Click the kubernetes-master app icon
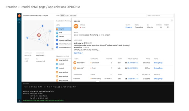 click(x=57, y=44)
